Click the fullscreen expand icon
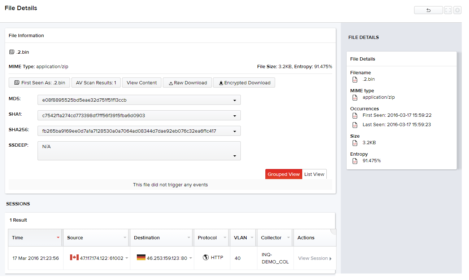The height and width of the screenshot is (280, 469). (x=448, y=10)
